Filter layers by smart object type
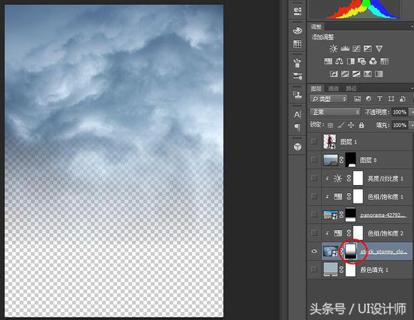The height and width of the screenshot is (320, 414). tap(403, 99)
